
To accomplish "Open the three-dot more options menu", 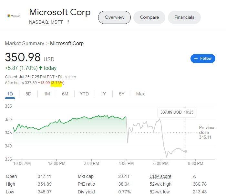I will [x=68, y=22].
